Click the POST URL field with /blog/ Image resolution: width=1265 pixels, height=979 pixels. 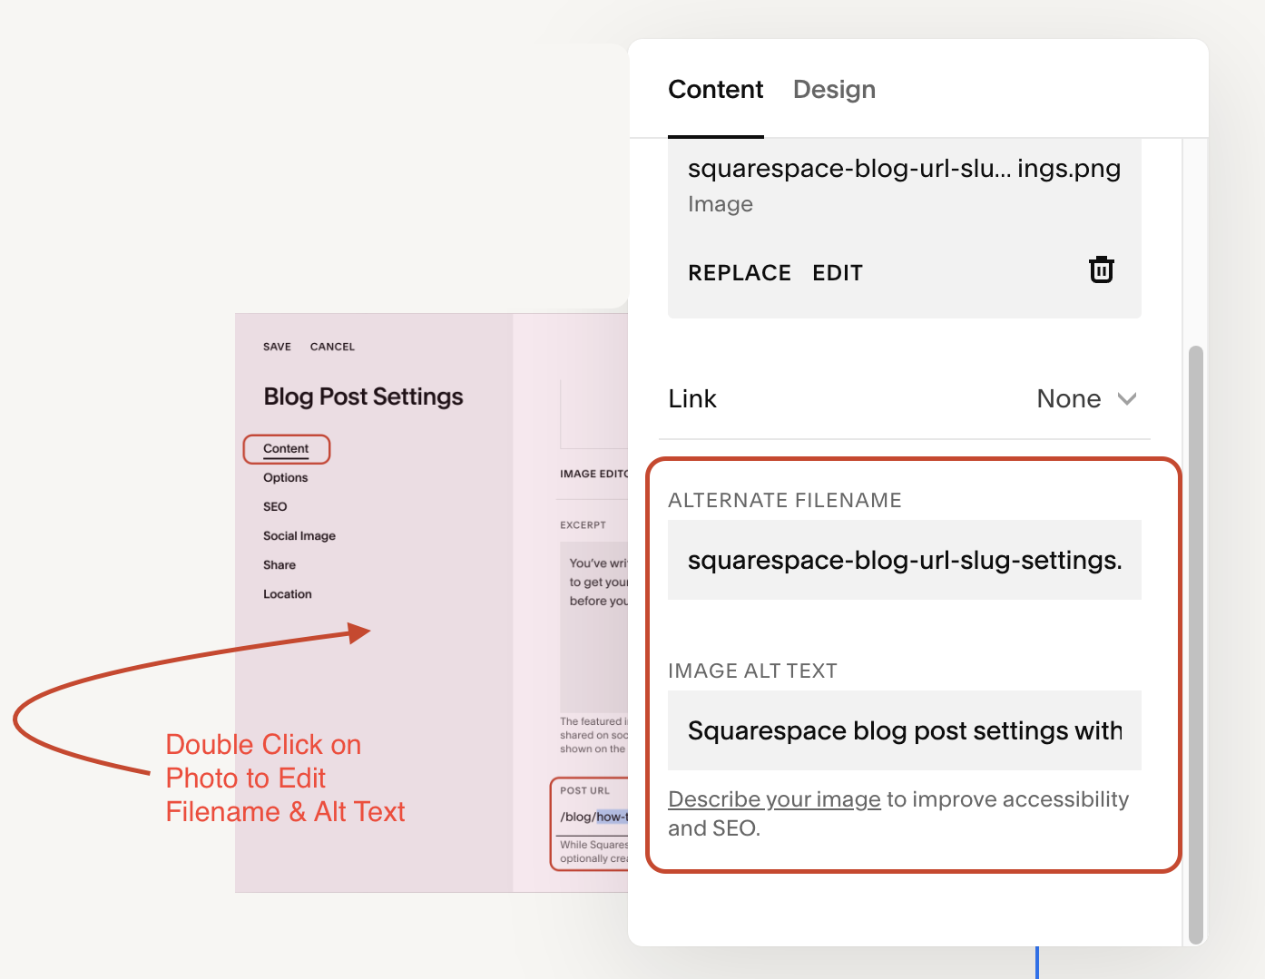click(x=593, y=817)
